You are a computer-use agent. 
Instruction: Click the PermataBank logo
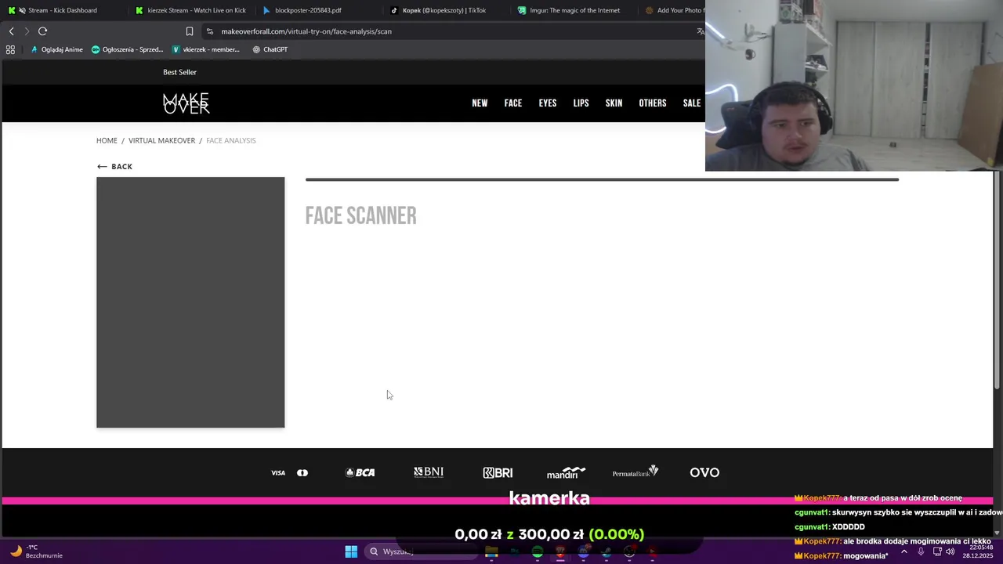coord(635,472)
